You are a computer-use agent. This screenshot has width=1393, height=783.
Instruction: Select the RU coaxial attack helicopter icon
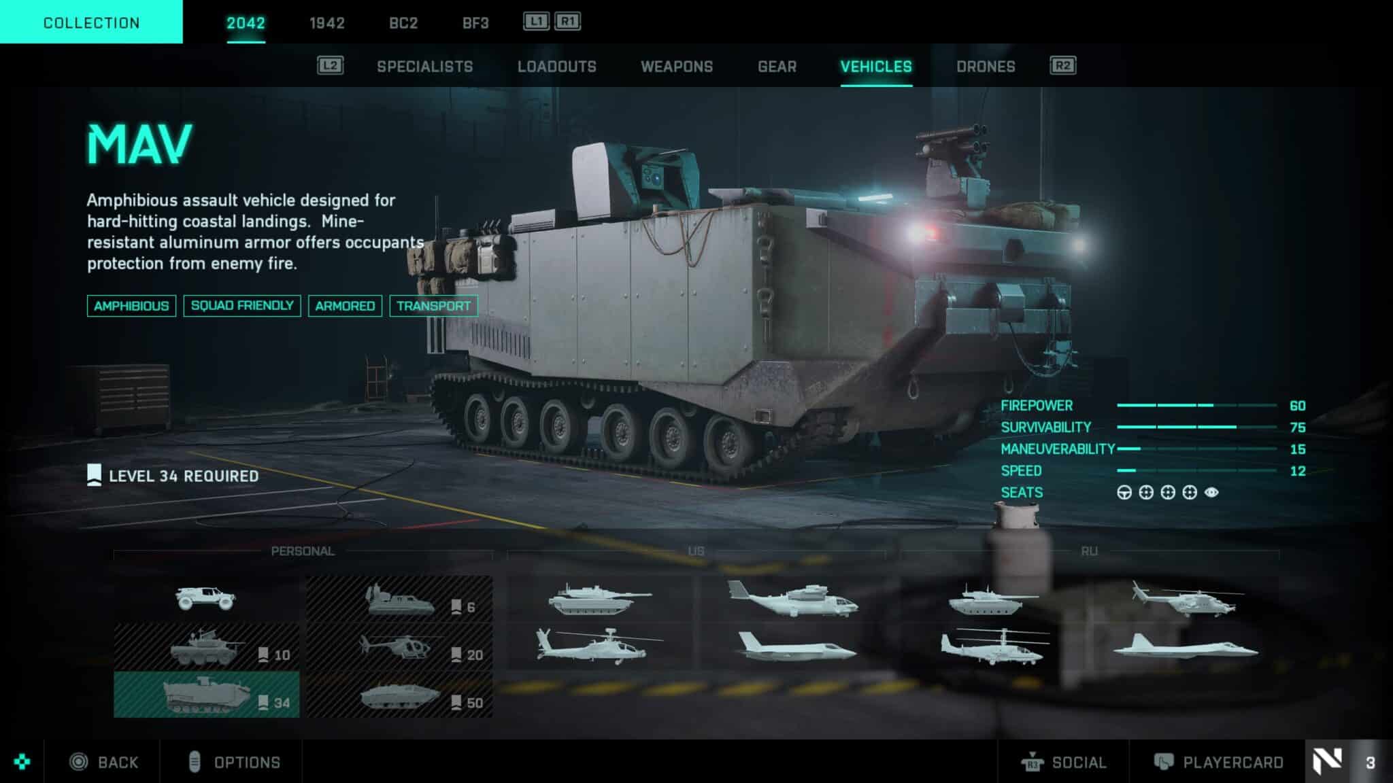click(x=993, y=646)
